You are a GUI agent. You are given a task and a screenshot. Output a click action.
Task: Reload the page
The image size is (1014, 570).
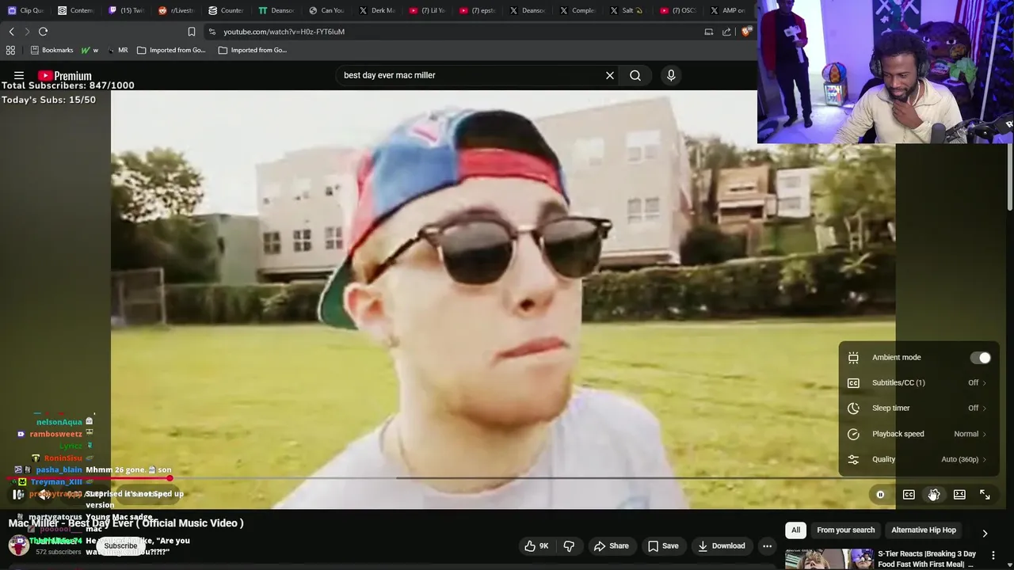coord(44,32)
